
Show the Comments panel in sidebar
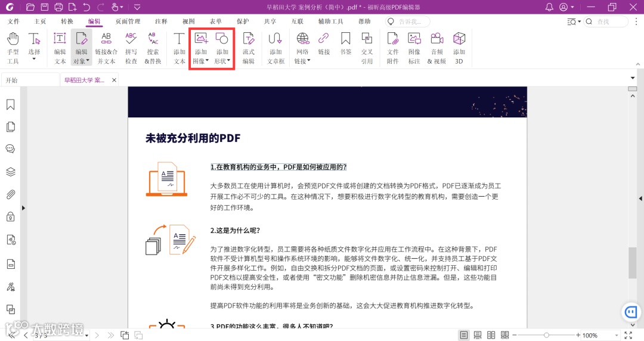tap(11, 148)
